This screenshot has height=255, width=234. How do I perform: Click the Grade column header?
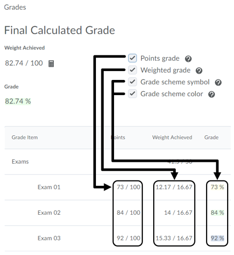[x=211, y=137]
